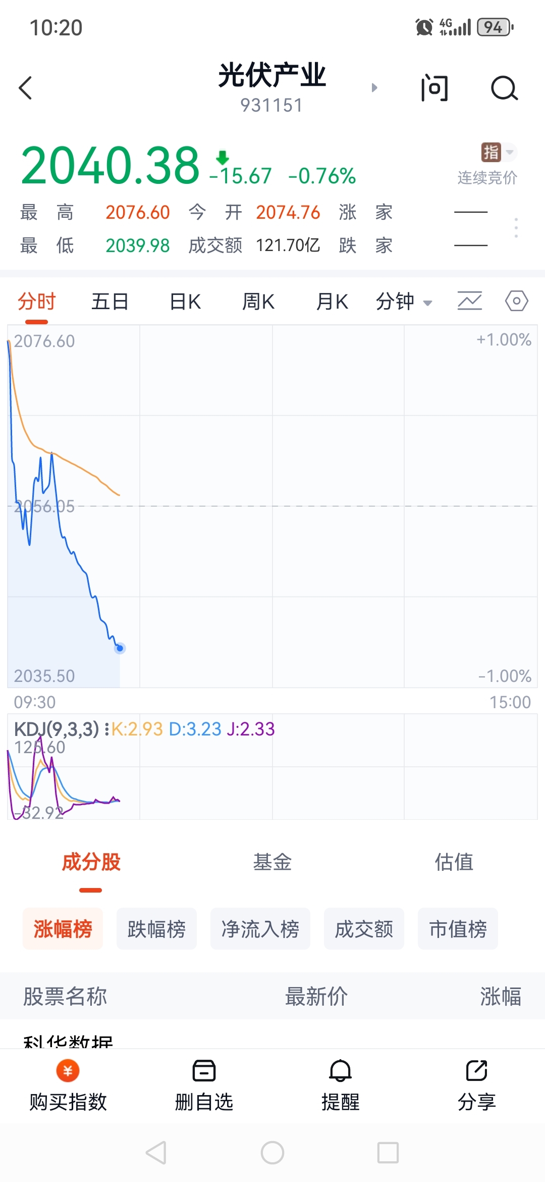Select the 市值榜 ranking filter
This screenshot has height=1182, width=545.
[x=458, y=928]
